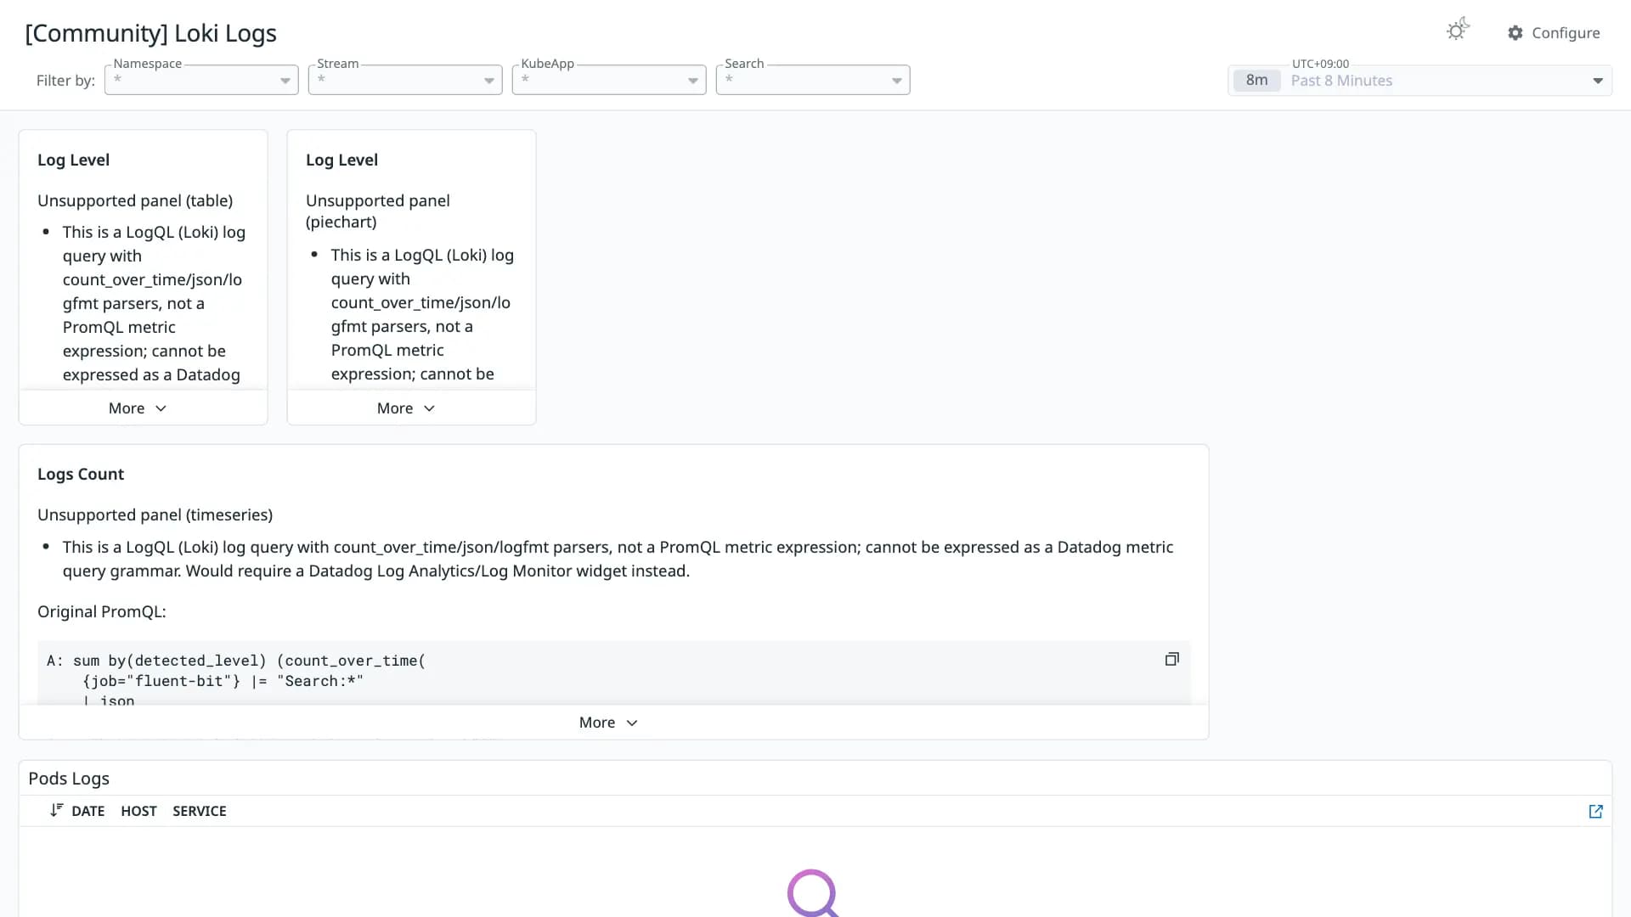Click the Configure gear icon
1631x917 pixels.
(x=1515, y=32)
